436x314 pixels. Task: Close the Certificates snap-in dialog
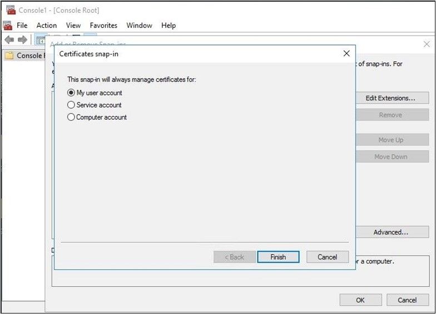tap(346, 53)
